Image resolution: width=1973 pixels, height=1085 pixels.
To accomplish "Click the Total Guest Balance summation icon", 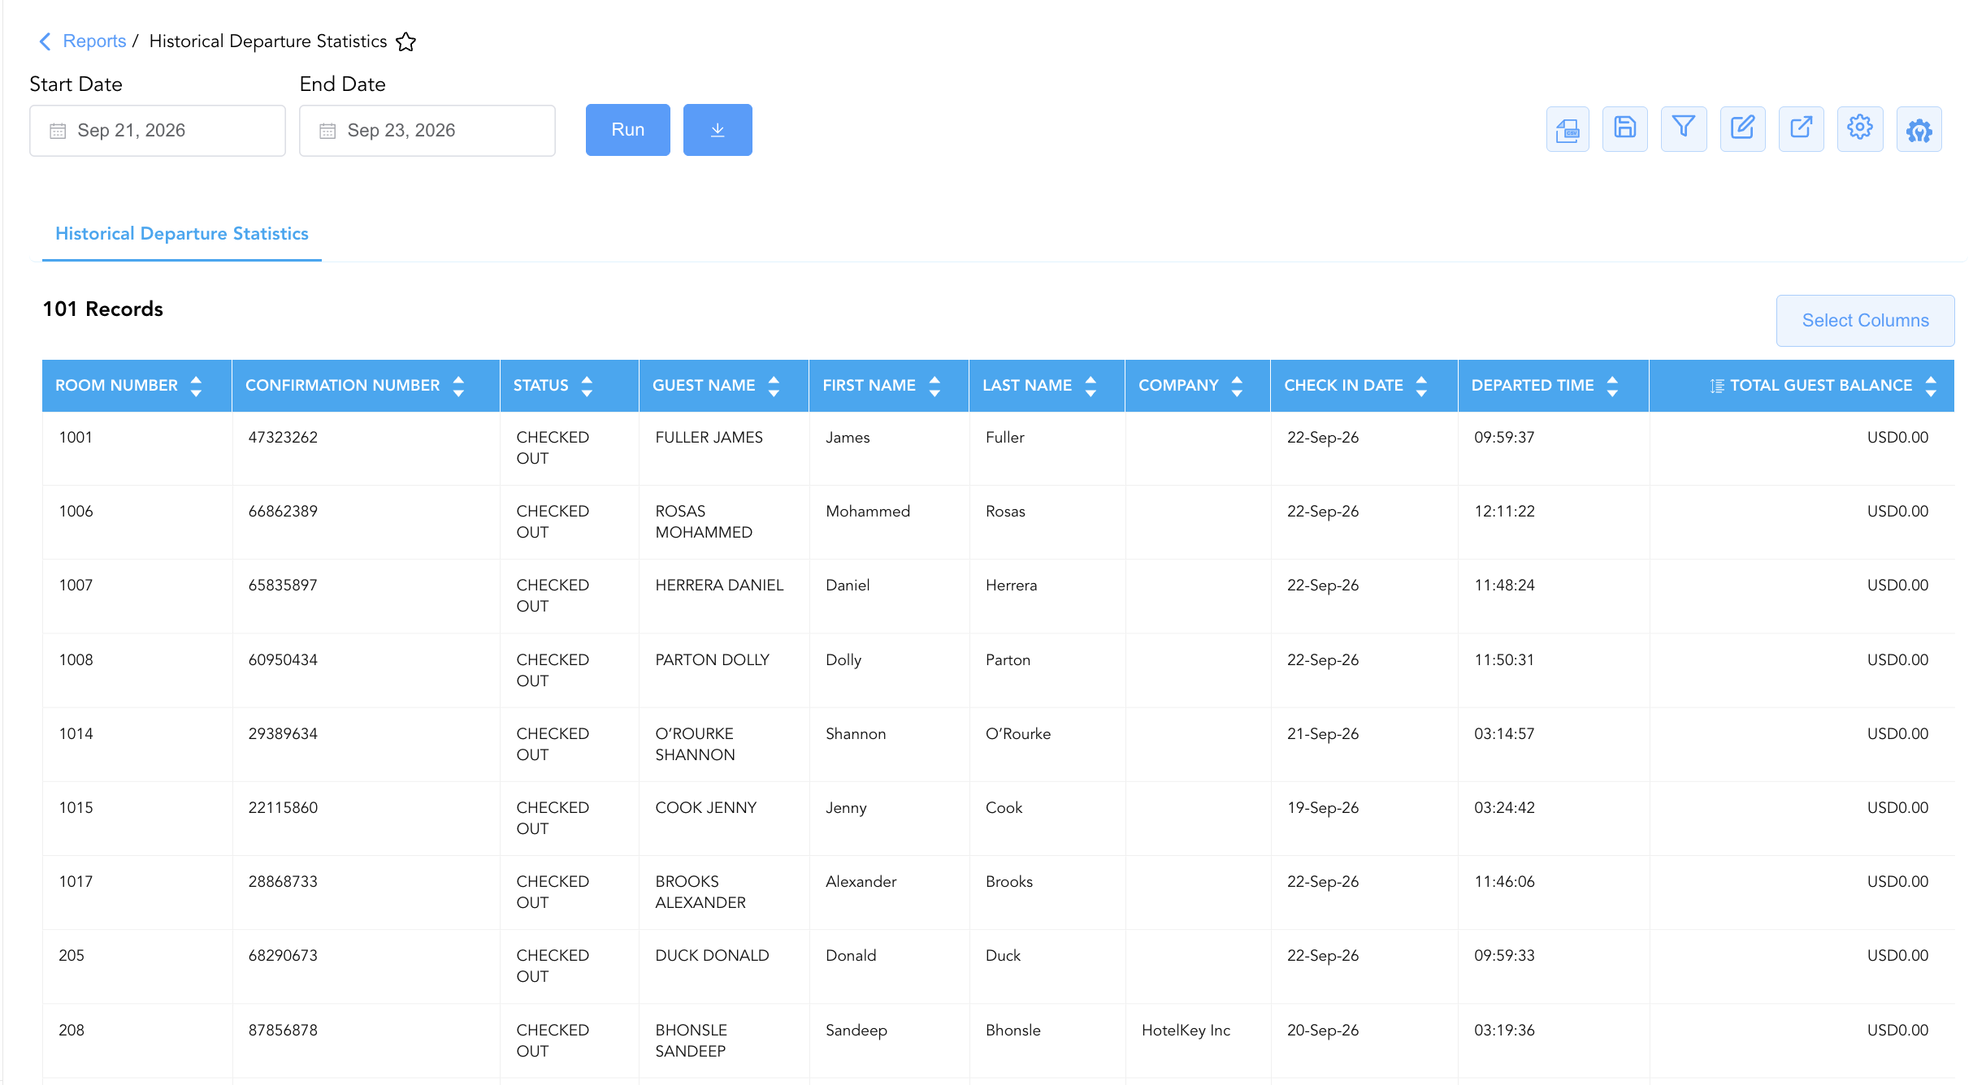I will point(1716,386).
